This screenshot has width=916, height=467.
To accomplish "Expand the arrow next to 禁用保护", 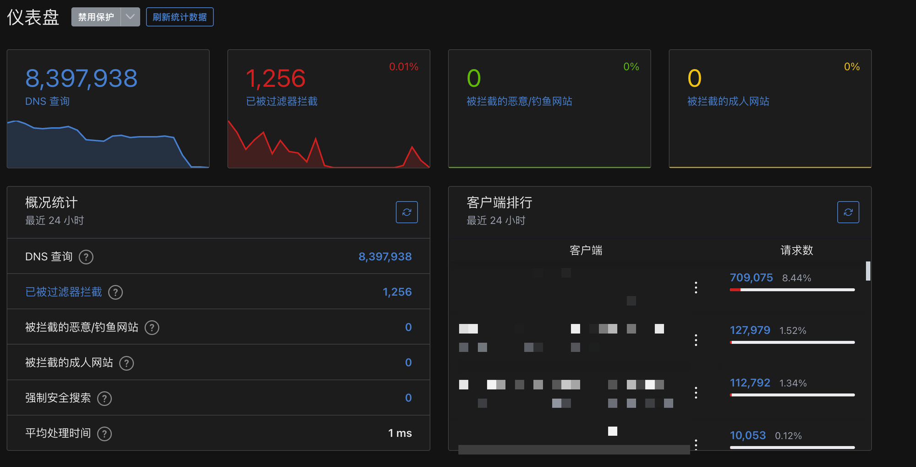I will click(130, 16).
